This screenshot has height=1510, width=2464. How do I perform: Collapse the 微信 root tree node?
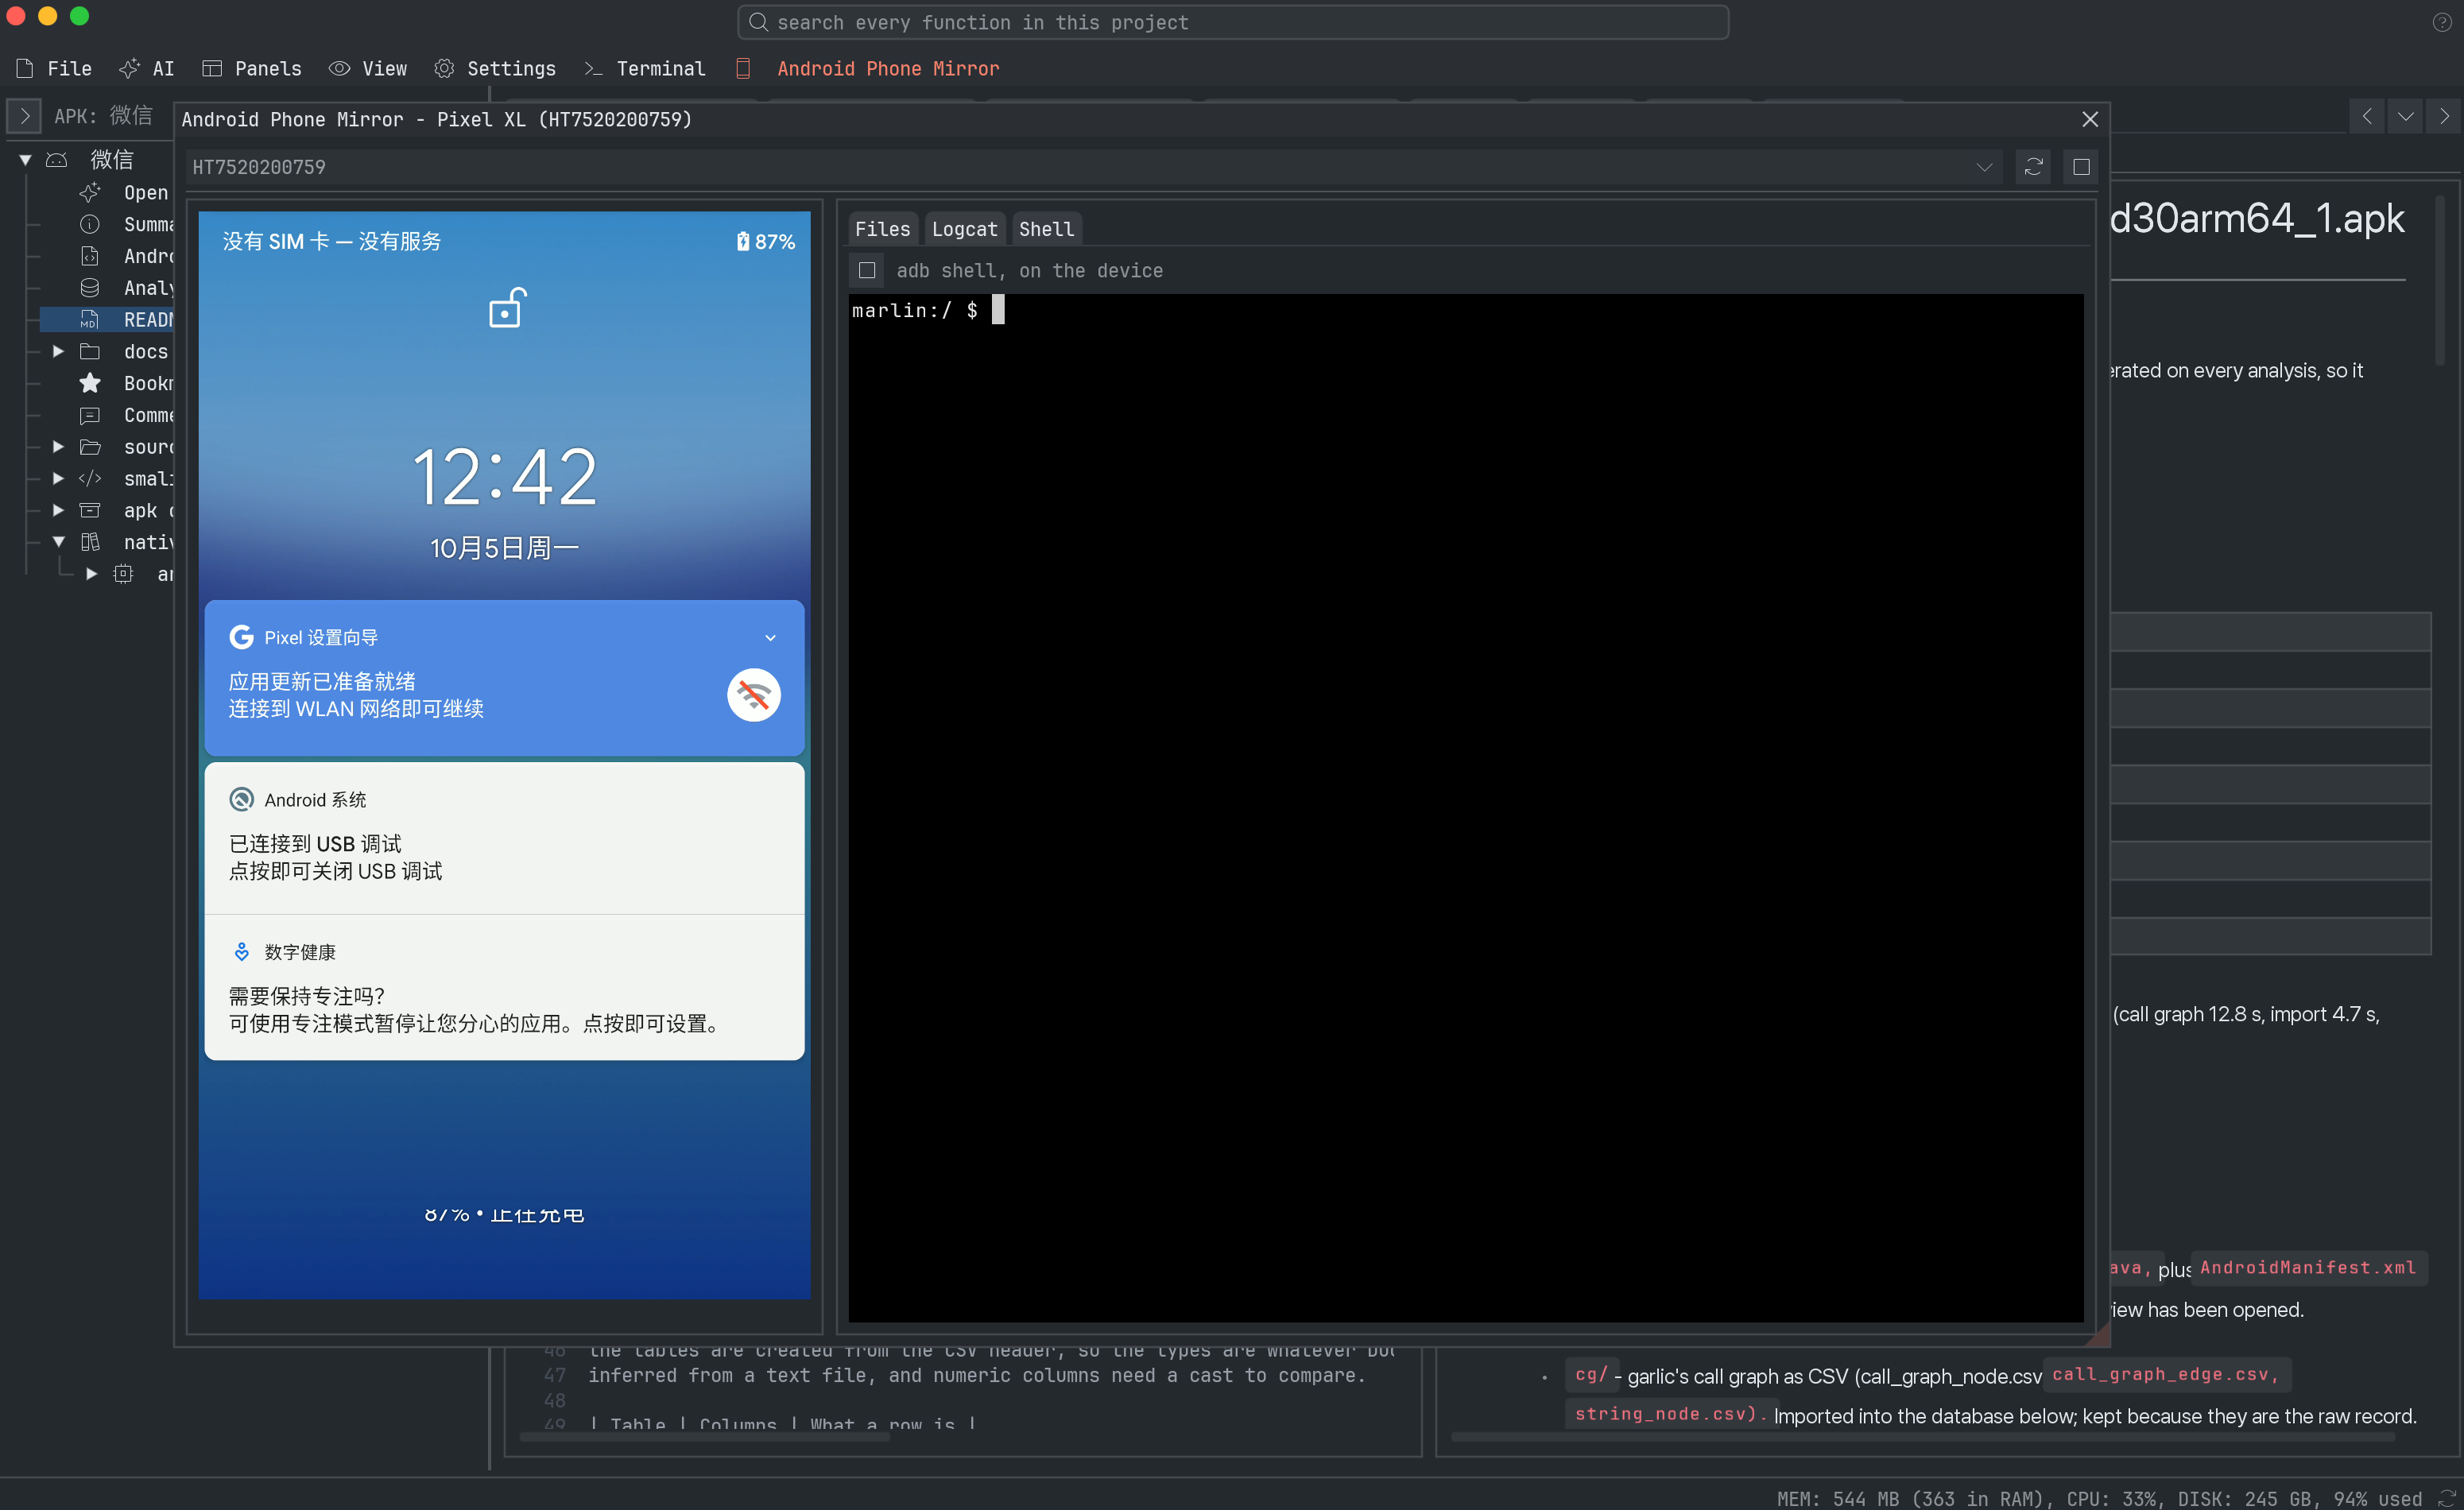pos(25,159)
